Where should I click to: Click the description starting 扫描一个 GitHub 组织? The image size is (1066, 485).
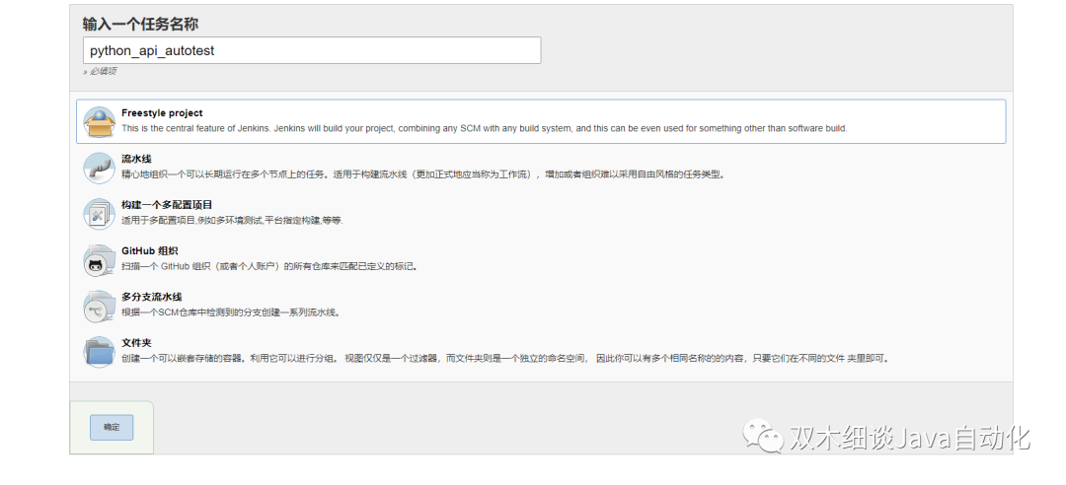click(269, 267)
